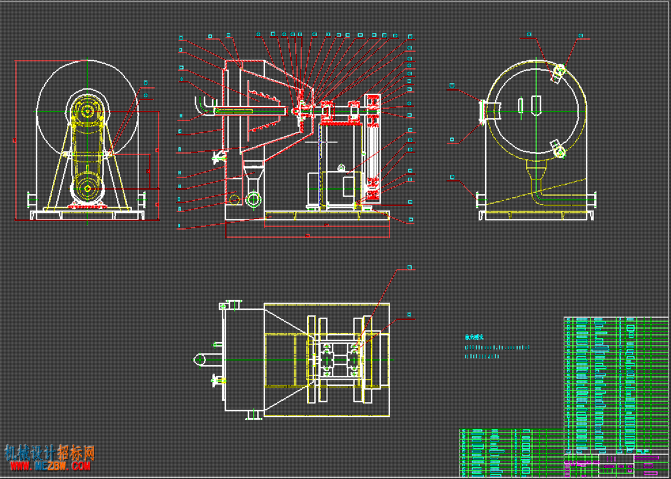Image resolution: width=671 pixels, height=479 pixels.
Task: Select the round pipe end in plan view
Action: (x=200, y=360)
